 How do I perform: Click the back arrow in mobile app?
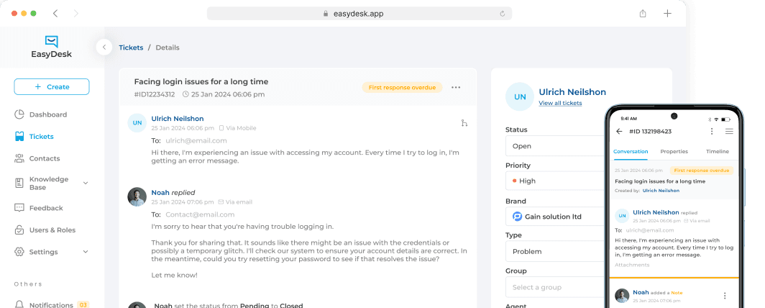pos(620,131)
